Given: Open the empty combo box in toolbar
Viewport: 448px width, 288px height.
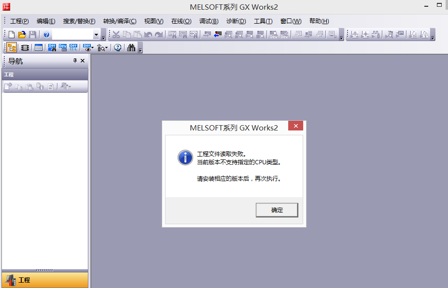Looking at the screenshot, I should (96, 35).
